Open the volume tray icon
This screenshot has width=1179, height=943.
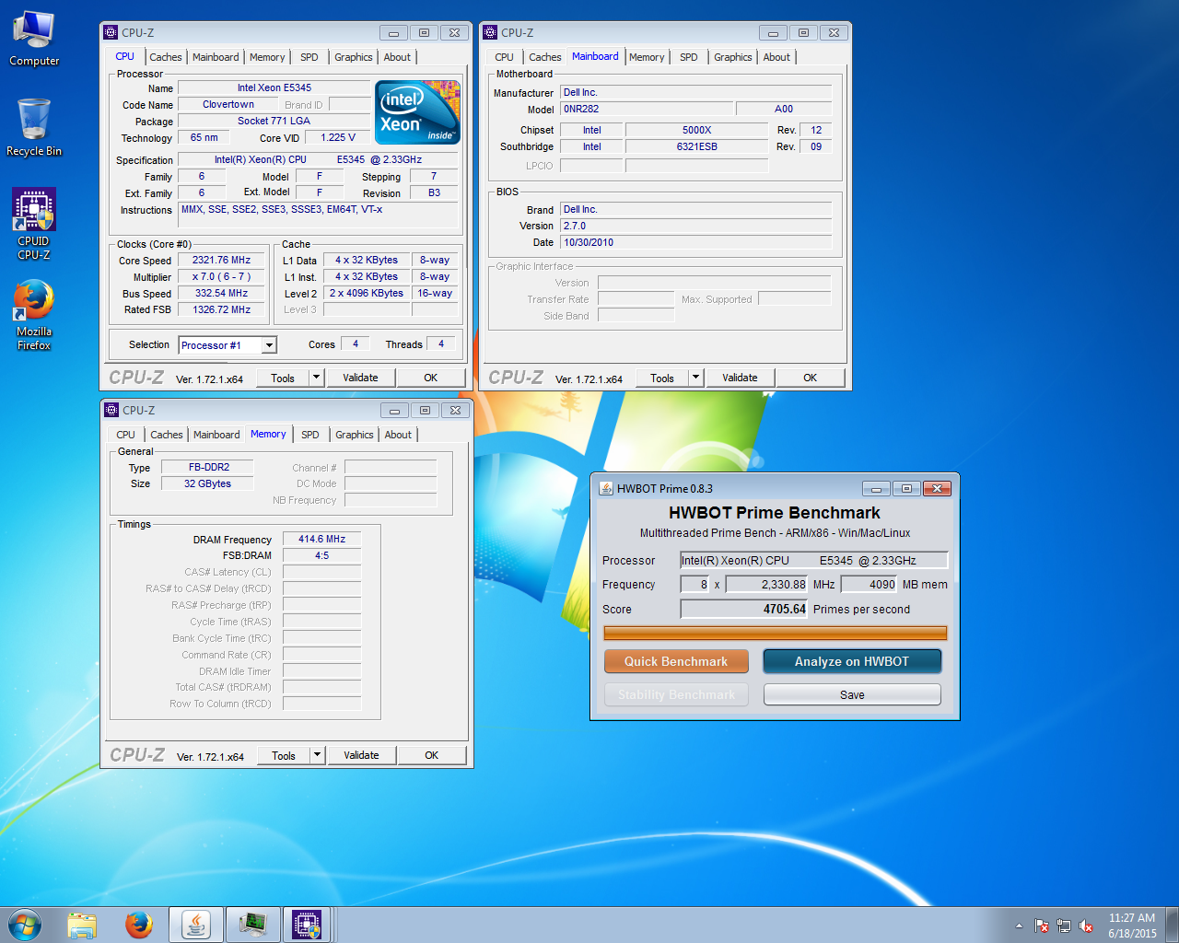coord(1086,926)
